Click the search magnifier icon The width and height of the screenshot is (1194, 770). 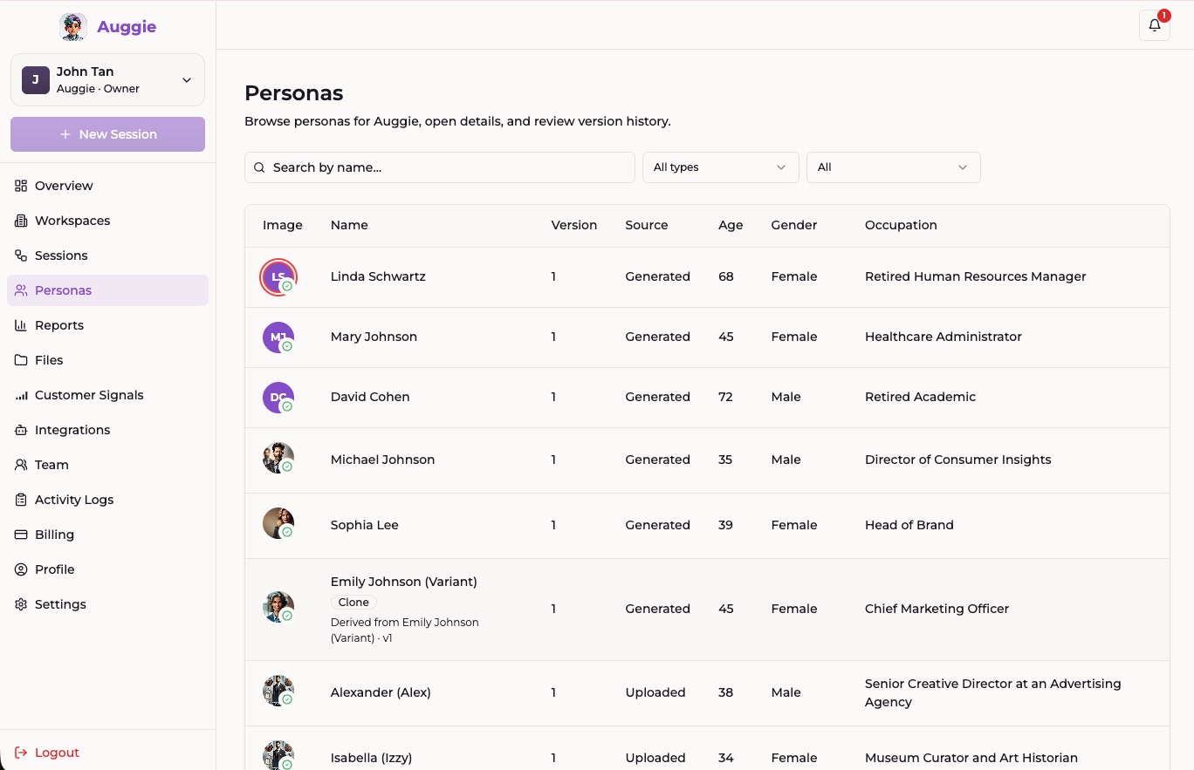259,167
